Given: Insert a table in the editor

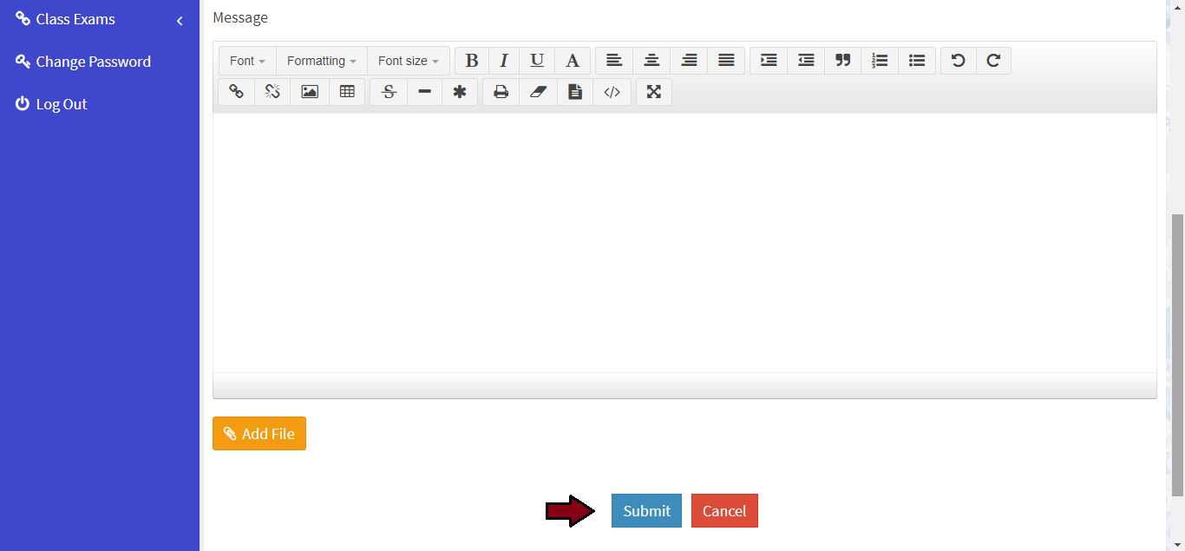Looking at the screenshot, I should (347, 92).
